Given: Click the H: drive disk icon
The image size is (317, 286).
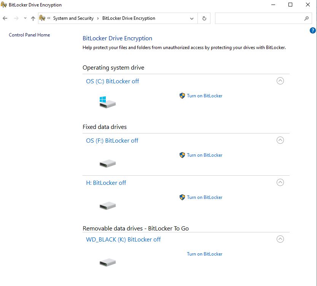Looking at the screenshot, I should (x=108, y=206).
